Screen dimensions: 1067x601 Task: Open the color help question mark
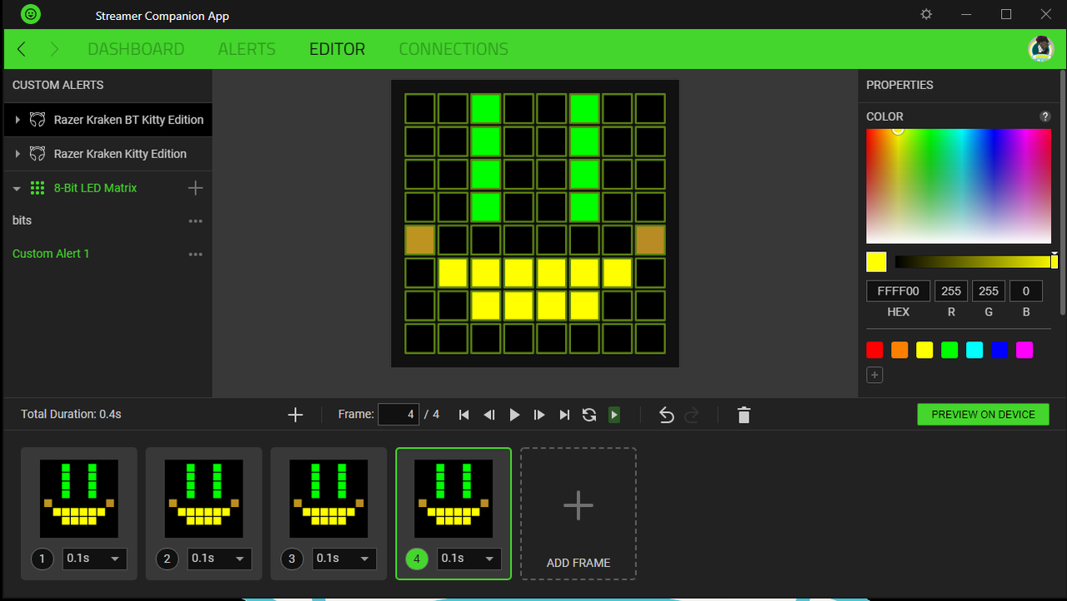pos(1045,117)
